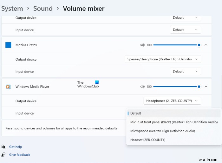Collapse the Windows Media Player section
Image resolution: width=222 pixels, height=163 pixels.
click(206, 87)
